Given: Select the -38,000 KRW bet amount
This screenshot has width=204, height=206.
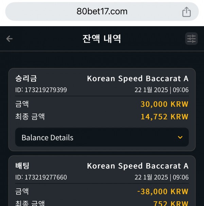Looking at the screenshot, I should click(x=163, y=191).
